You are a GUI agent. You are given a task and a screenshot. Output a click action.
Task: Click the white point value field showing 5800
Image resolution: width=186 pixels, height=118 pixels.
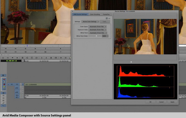(105, 36)
